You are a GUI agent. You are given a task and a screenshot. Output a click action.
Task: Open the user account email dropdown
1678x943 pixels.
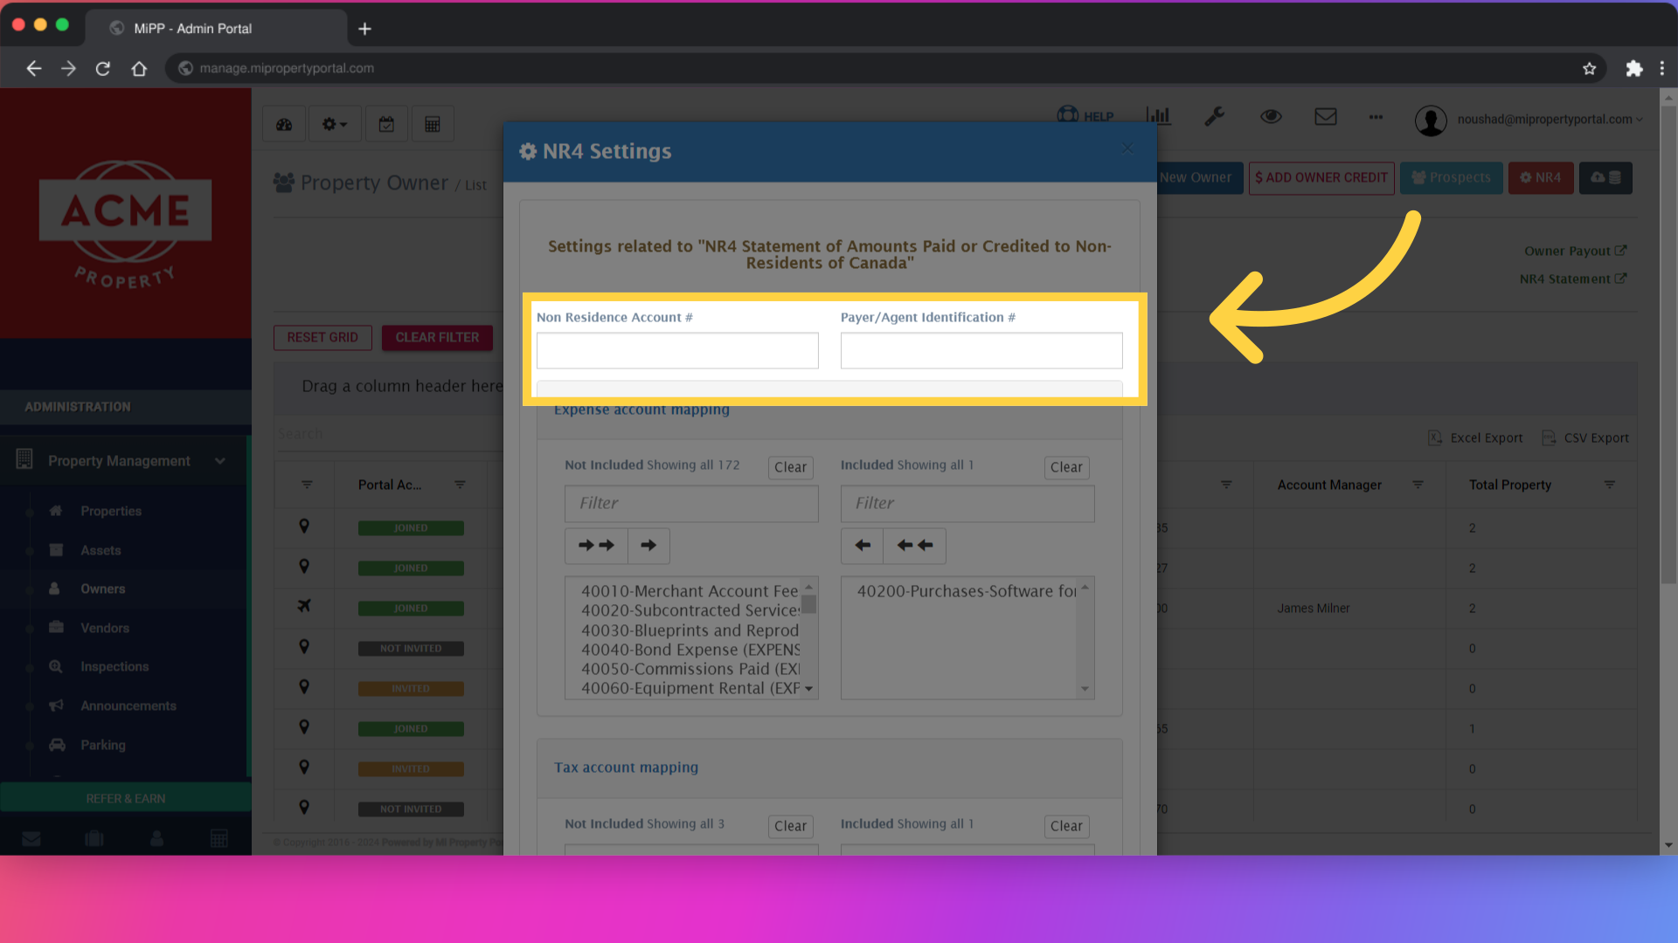(x=1544, y=120)
